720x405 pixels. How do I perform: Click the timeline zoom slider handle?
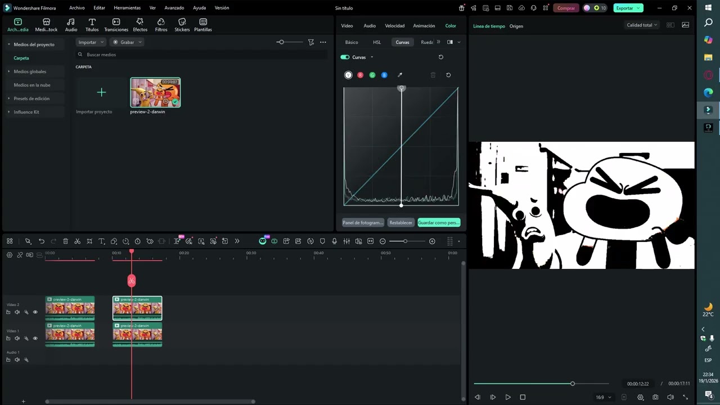click(405, 241)
